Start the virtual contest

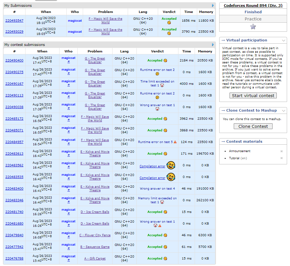(x=253, y=95)
